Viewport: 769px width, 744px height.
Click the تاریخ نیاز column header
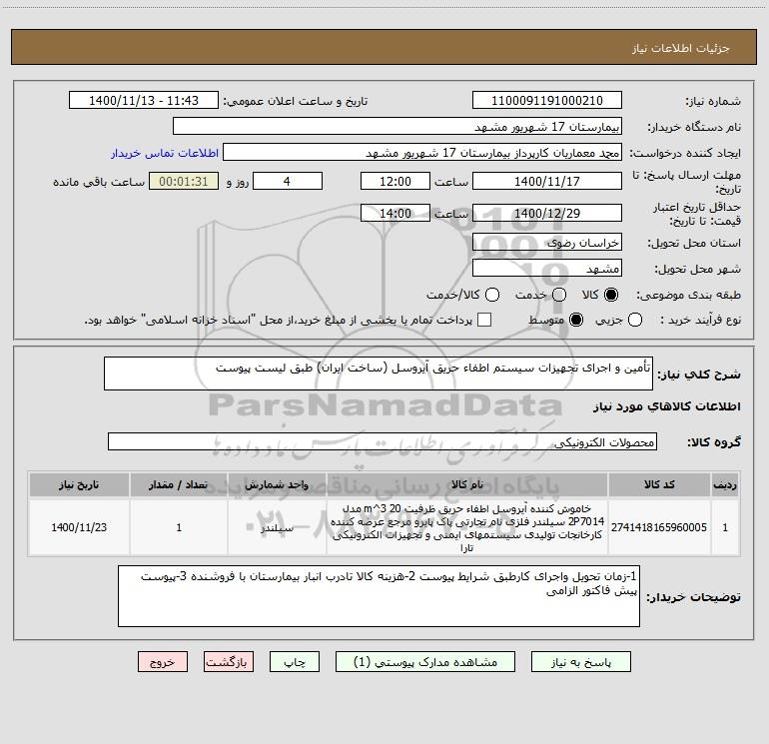pos(79,484)
